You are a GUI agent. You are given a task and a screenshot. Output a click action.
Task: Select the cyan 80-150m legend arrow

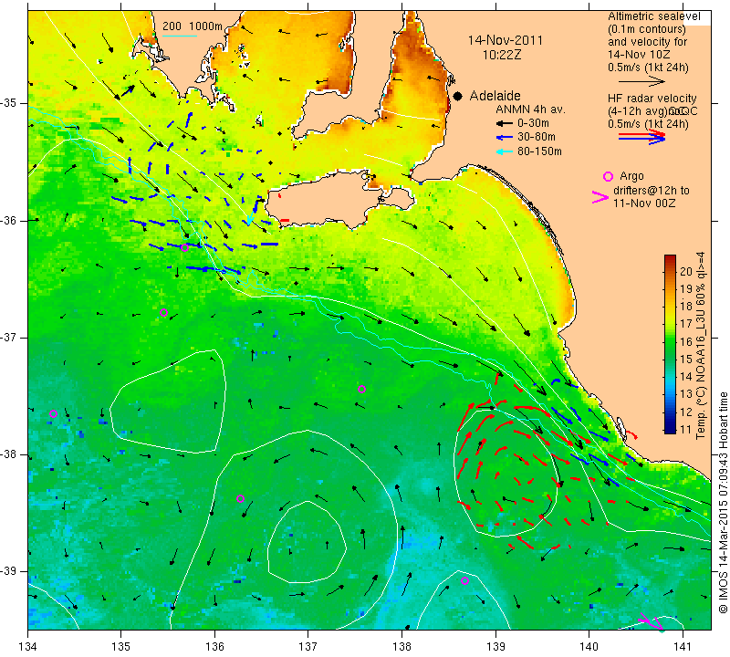505,151
